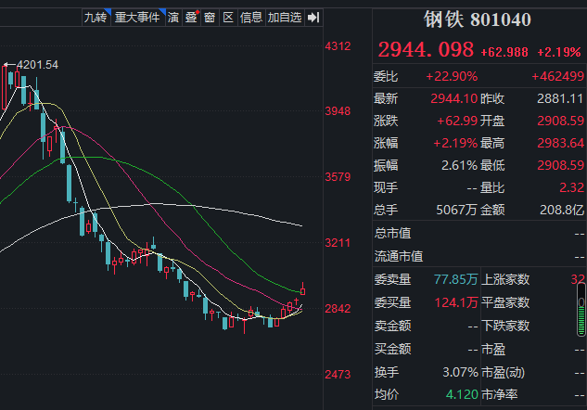Toggle the 叠 overlay icon
The image size is (587, 410).
pyautogui.click(x=191, y=17)
